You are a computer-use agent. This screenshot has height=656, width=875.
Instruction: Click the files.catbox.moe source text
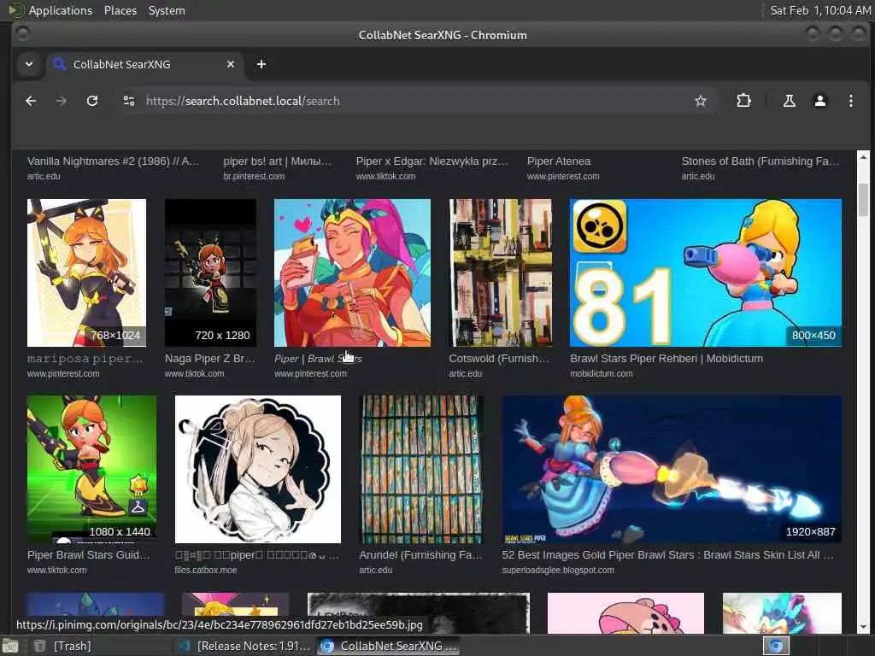pyautogui.click(x=205, y=570)
